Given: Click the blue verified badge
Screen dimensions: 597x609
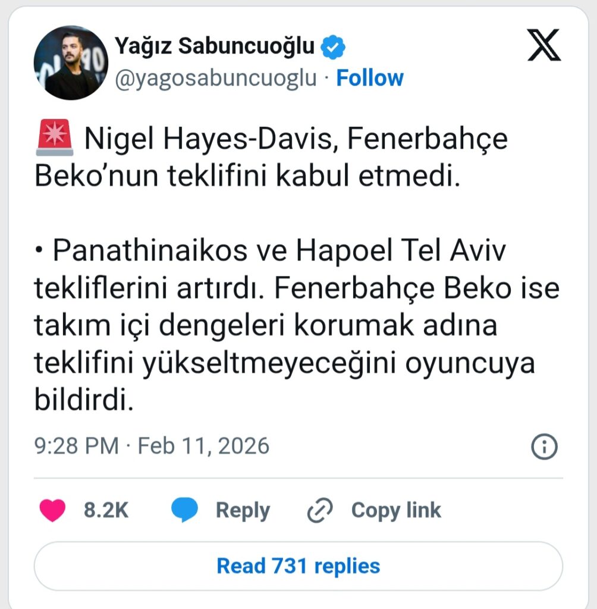Looking at the screenshot, I should tap(334, 46).
